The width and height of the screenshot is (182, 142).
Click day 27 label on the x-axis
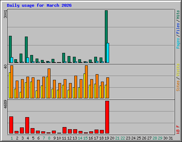[149, 138]
